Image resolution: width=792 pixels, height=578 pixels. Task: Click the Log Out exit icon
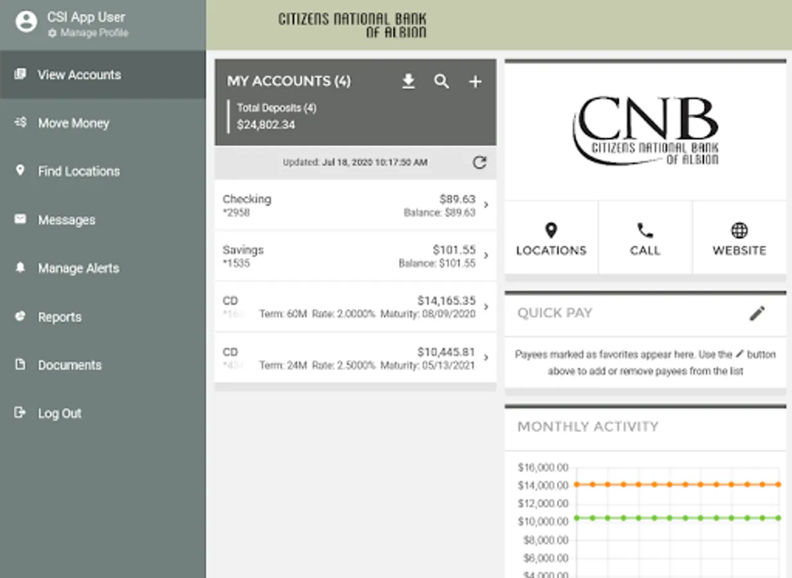pyautogui.click(x=21, y=412)
